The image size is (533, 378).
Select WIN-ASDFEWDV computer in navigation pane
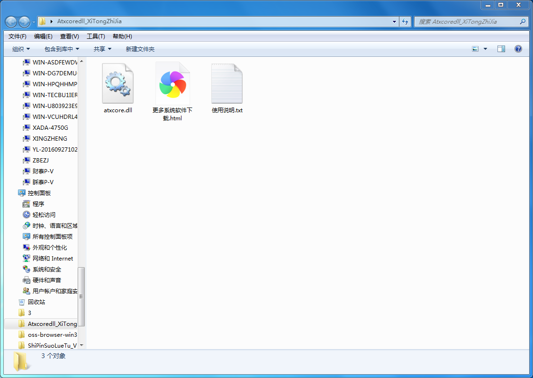coord(50,62)
